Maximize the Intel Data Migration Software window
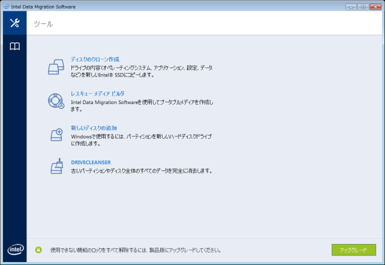The height and width of the screenshot is (265, 385). [x=363, y=7]
